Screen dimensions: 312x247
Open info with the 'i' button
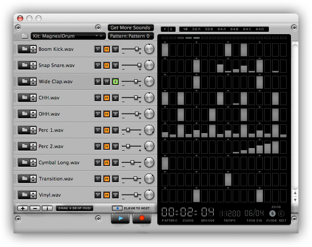[47, 208]
